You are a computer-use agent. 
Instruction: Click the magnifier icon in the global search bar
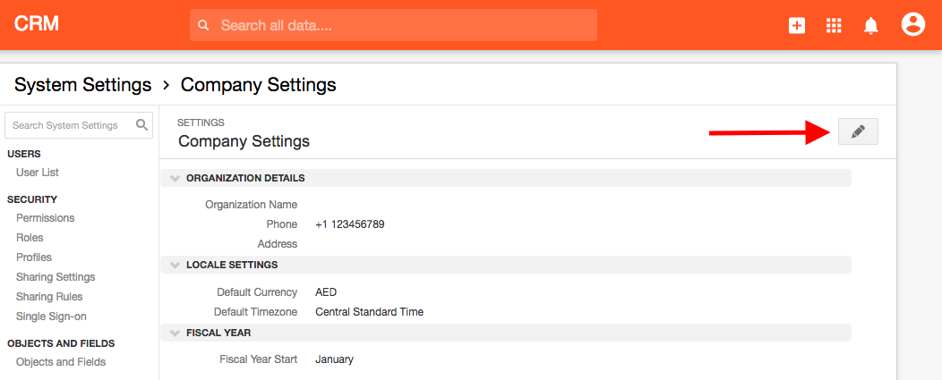click(203, 25)
